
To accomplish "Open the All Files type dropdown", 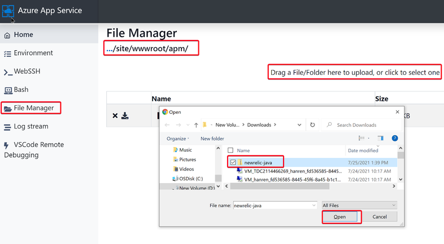I will tap(359, 205).
